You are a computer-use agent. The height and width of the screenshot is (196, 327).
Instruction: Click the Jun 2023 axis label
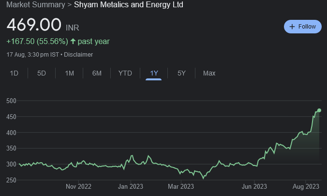pyautogui.click(x=254, y=186)
